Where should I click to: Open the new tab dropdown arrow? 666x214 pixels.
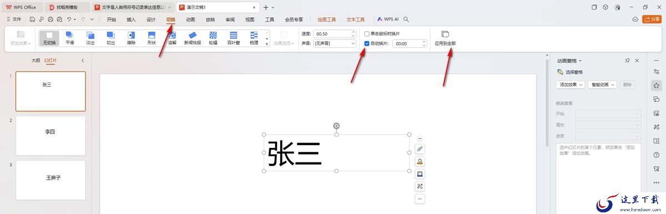[273, 7]
